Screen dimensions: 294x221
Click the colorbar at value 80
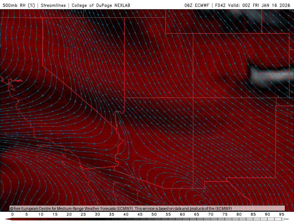coord(239,214)
